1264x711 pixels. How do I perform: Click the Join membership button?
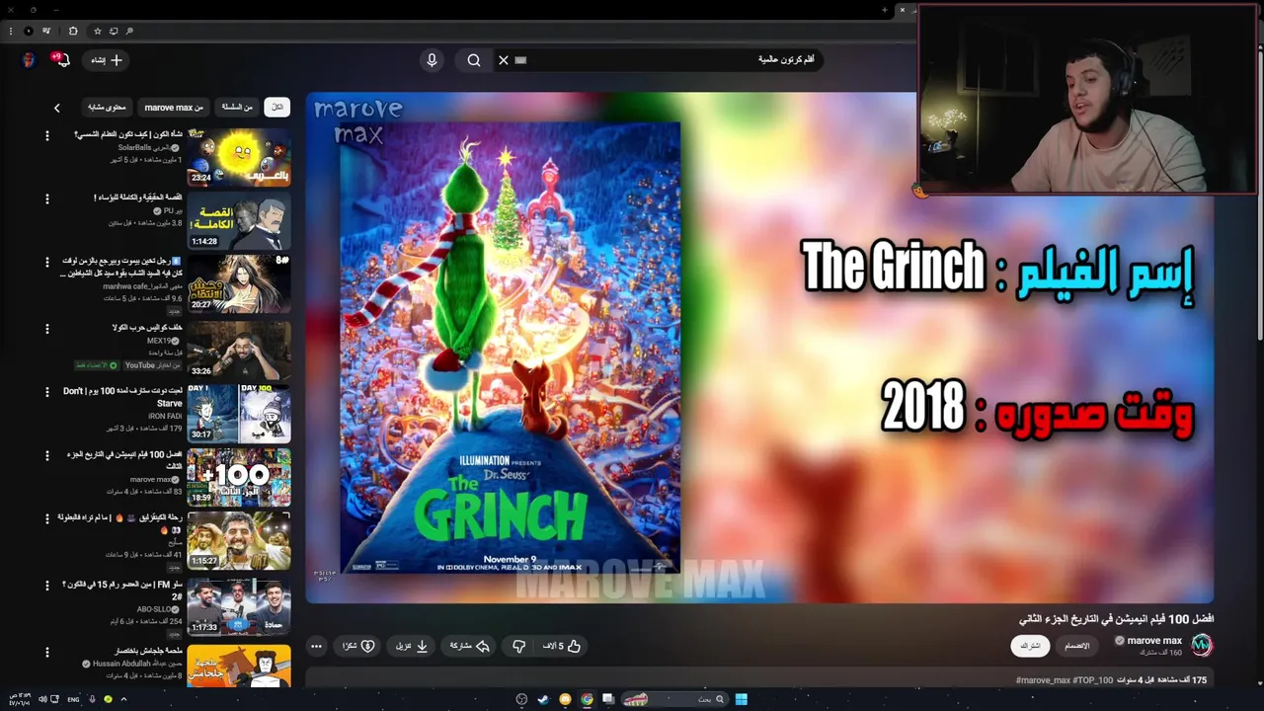pos(1077,646)
